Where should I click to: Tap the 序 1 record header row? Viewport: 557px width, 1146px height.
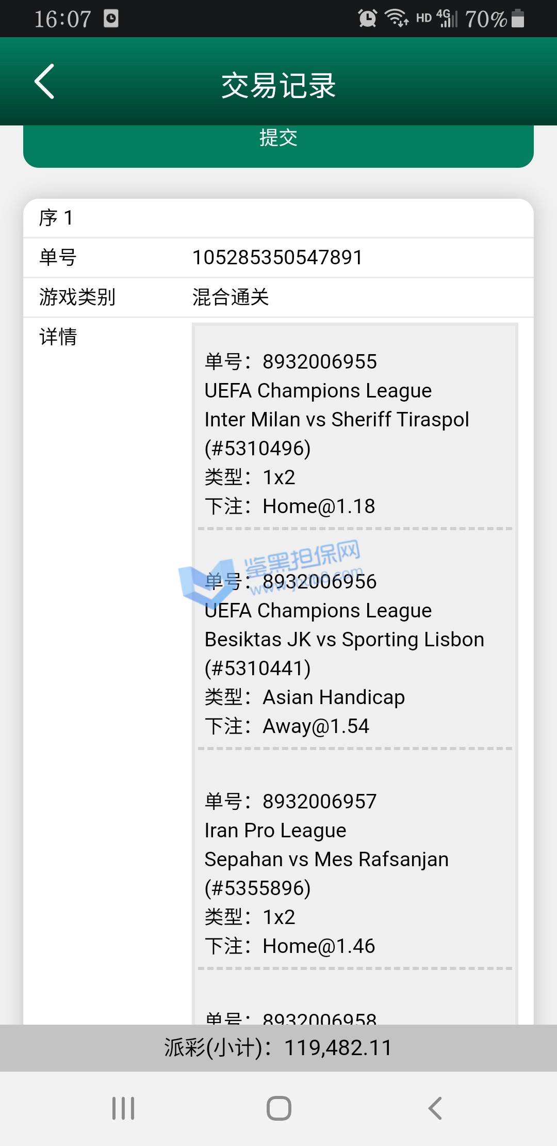tap(278, 218)
